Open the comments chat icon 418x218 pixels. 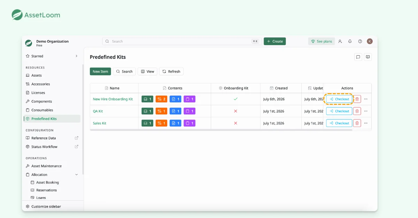pos(358,57)
